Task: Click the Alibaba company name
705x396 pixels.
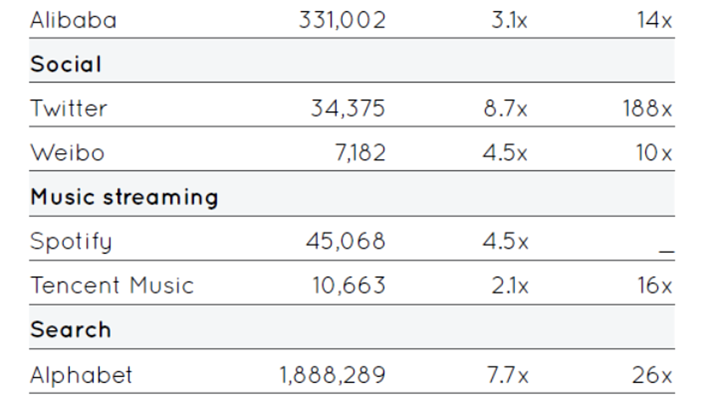Action: pos(73,20)
